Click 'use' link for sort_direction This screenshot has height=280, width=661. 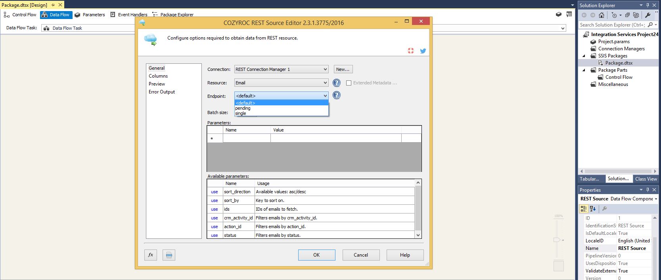pos(215,192)
